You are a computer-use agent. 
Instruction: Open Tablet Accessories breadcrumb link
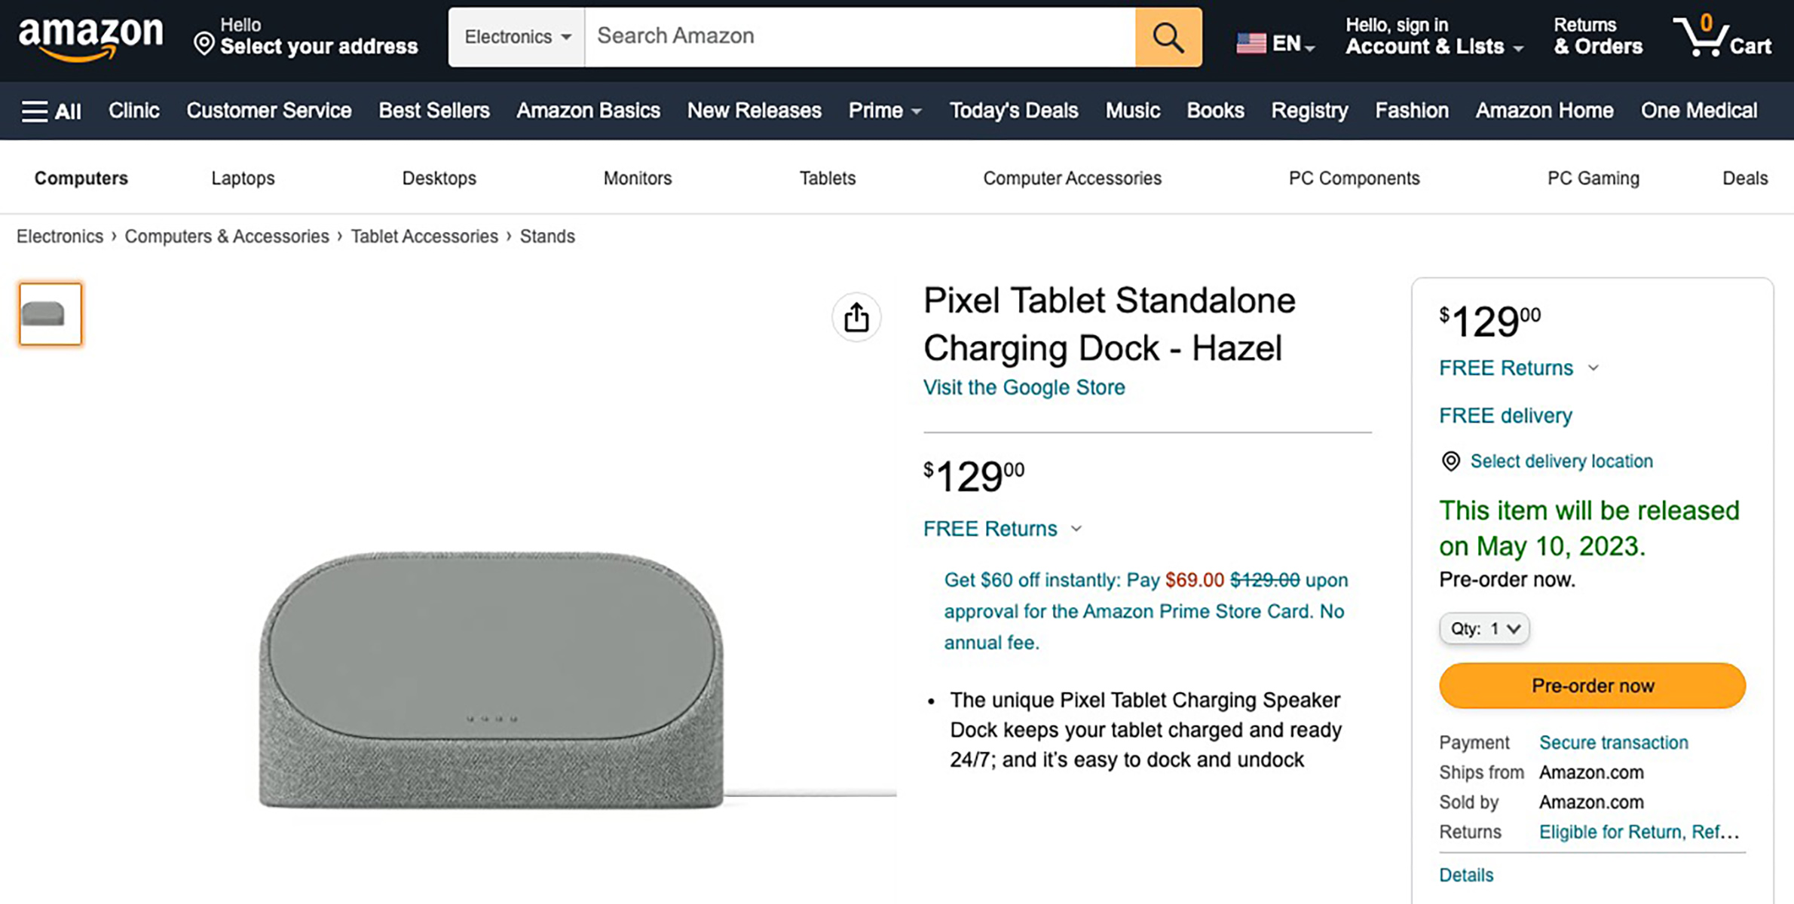[424, 236]
